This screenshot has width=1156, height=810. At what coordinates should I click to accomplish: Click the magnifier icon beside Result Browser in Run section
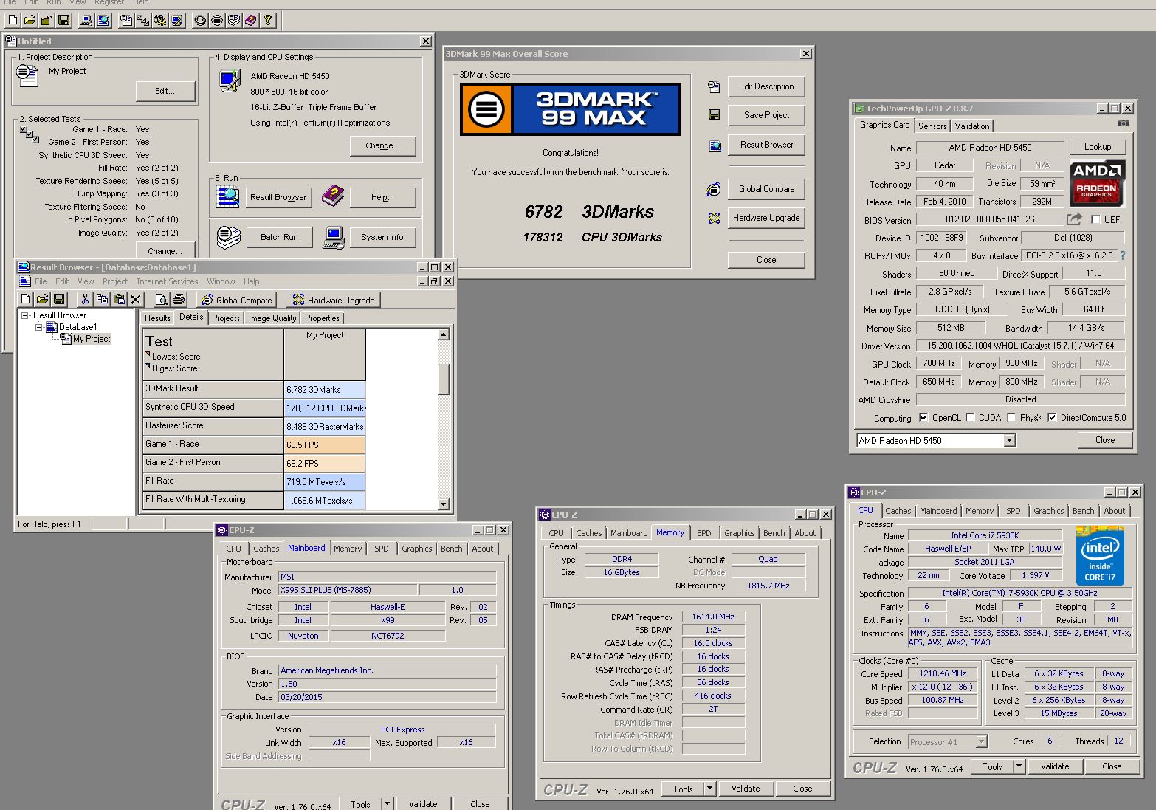pos(228,196)
